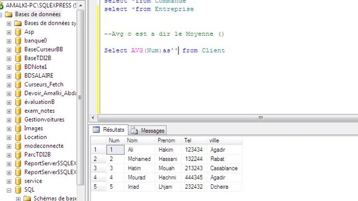Expand the Curseurs_Fetch database node
The height and width of the screenshot is (201, 358).
coord(9,85)
